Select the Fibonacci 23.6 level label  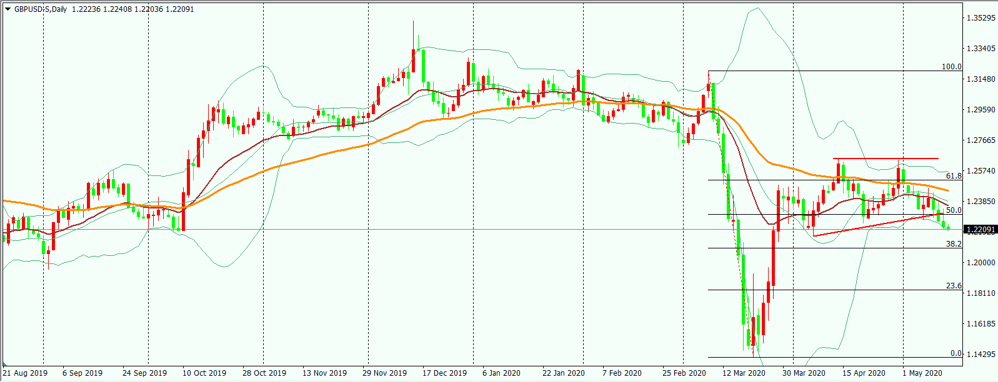click(954, 286)
